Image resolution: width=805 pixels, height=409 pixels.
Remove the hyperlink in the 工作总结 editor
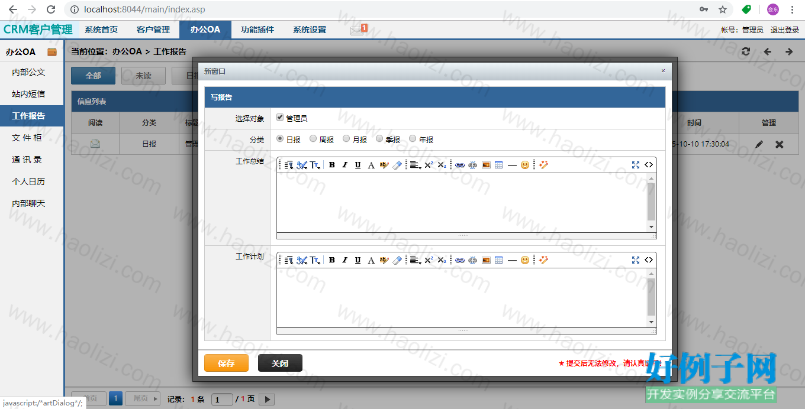472,165
